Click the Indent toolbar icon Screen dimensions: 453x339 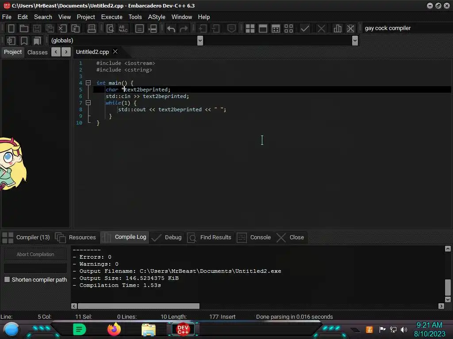203,28
